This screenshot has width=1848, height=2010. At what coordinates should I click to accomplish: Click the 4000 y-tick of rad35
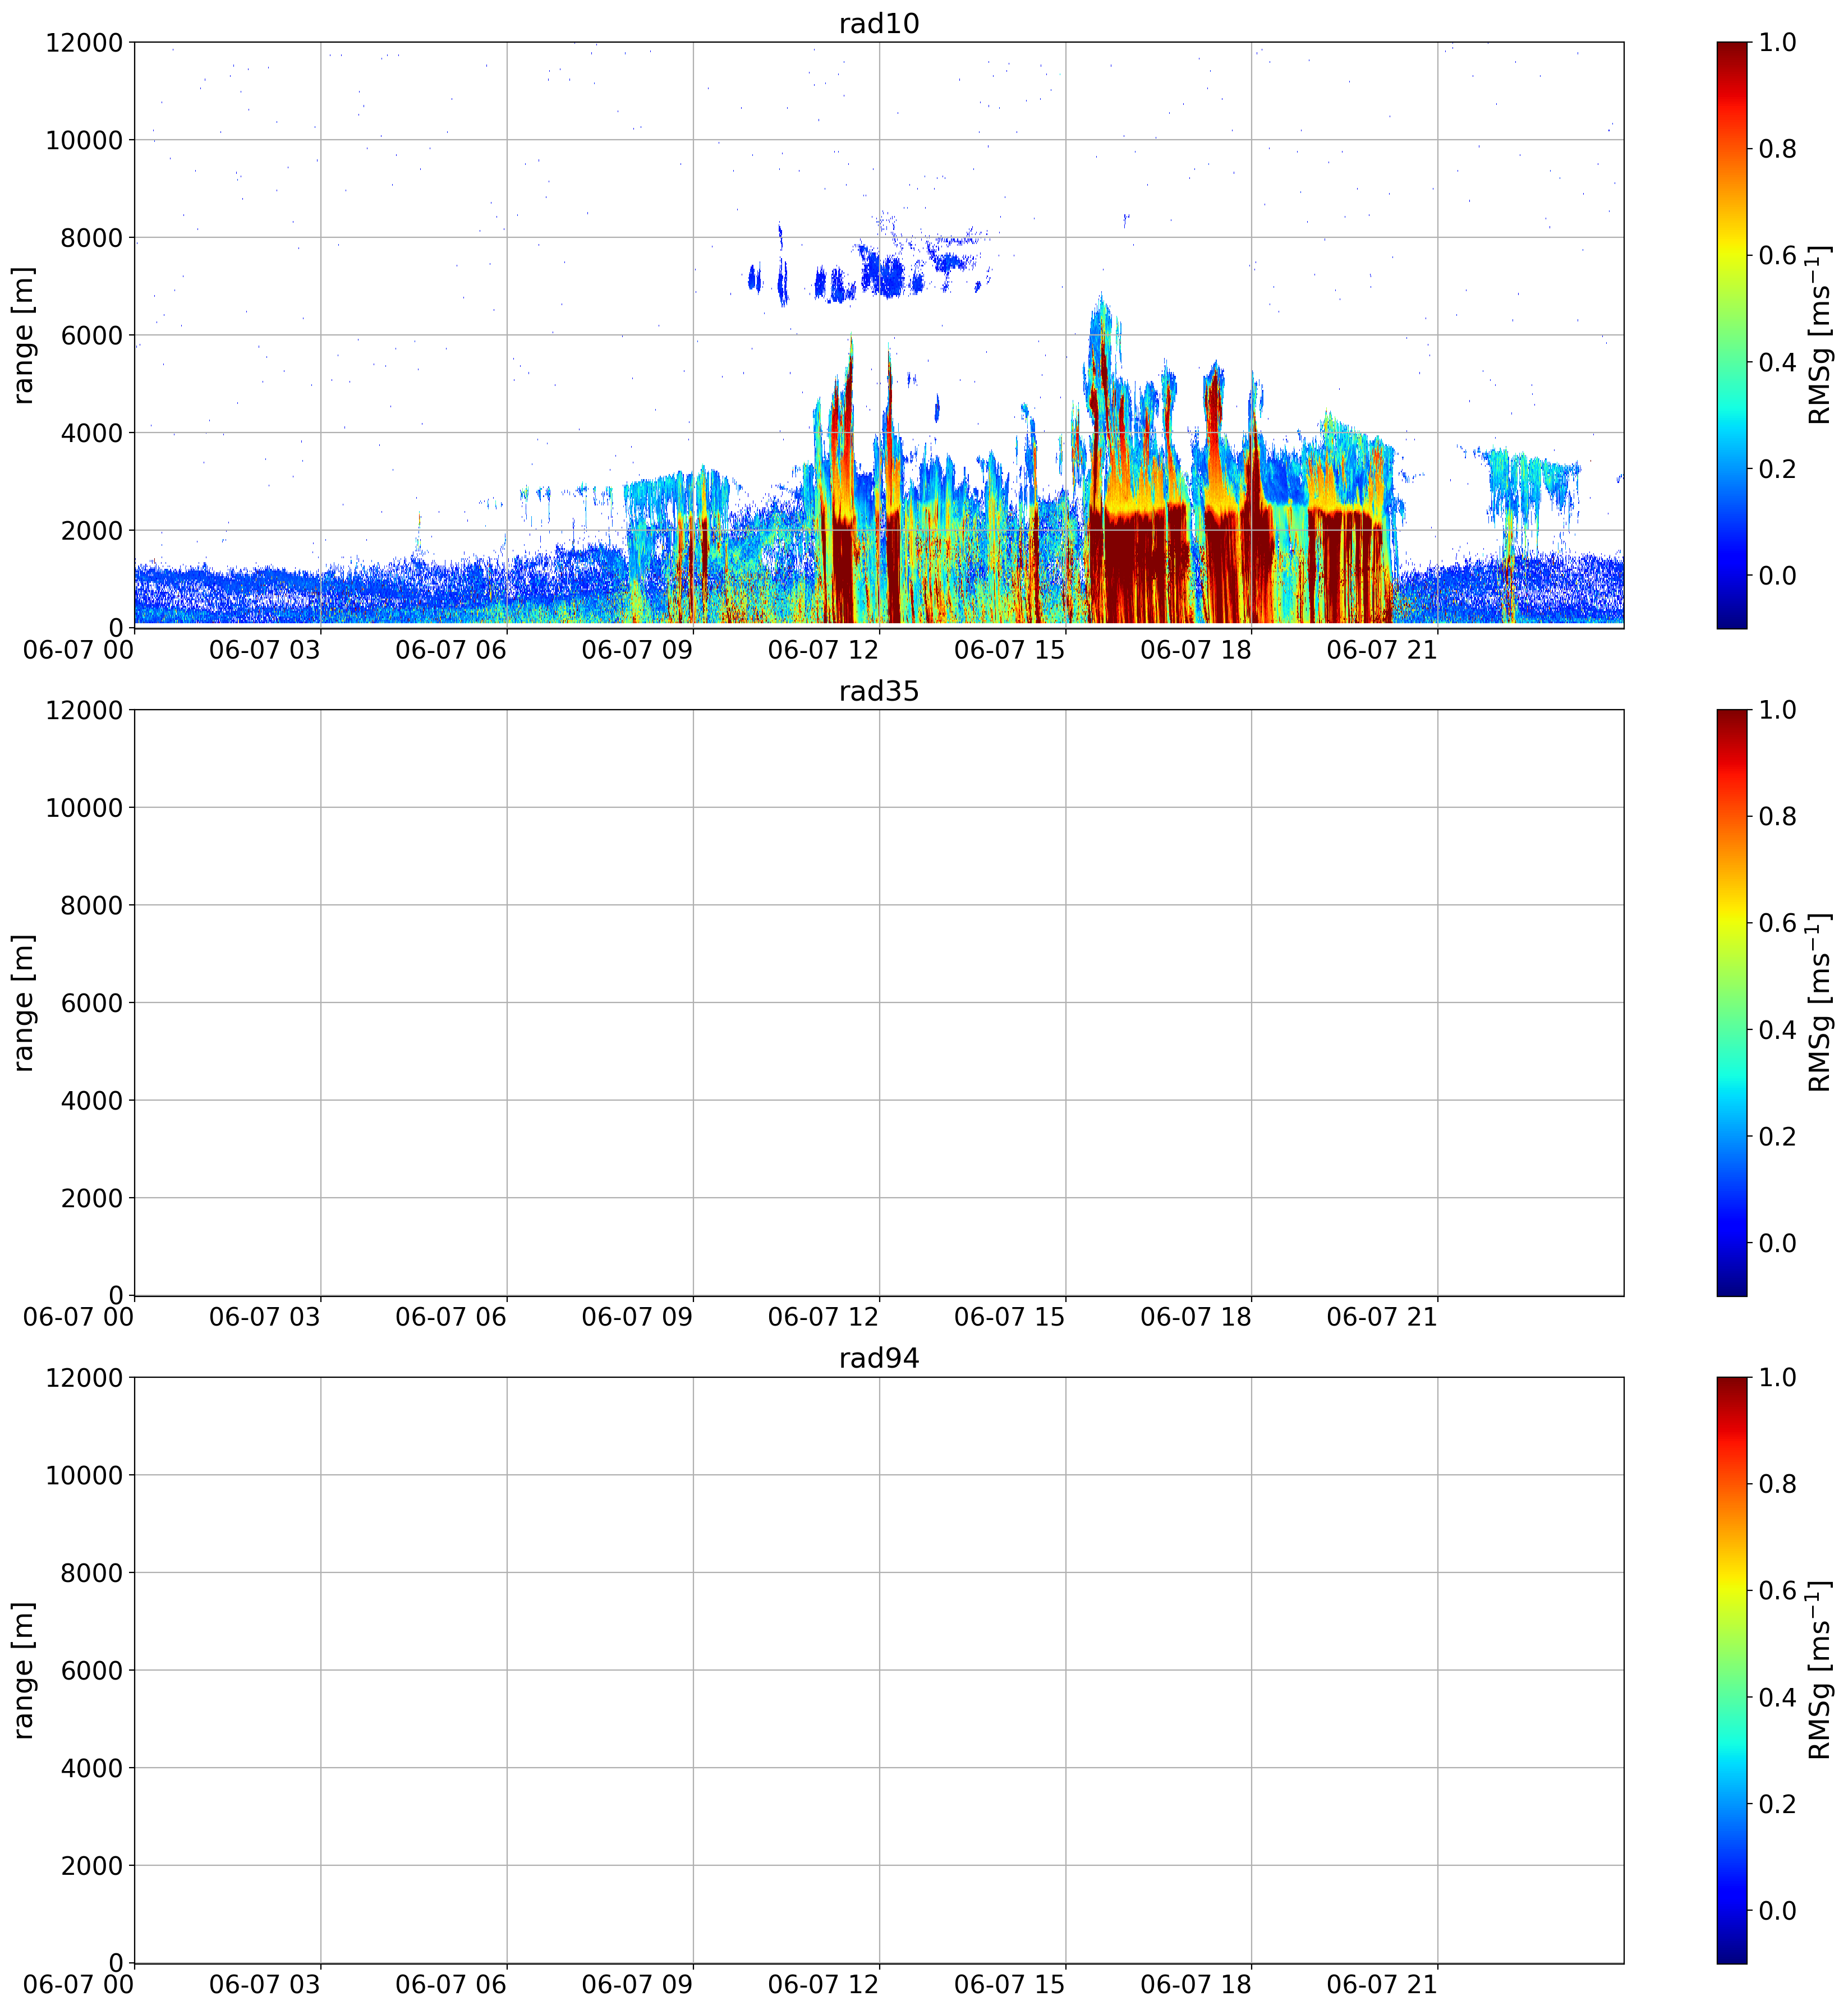click(x=92, y=1101)
